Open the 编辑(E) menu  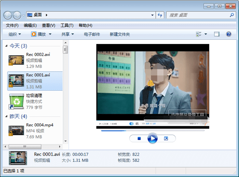point(30,25)
